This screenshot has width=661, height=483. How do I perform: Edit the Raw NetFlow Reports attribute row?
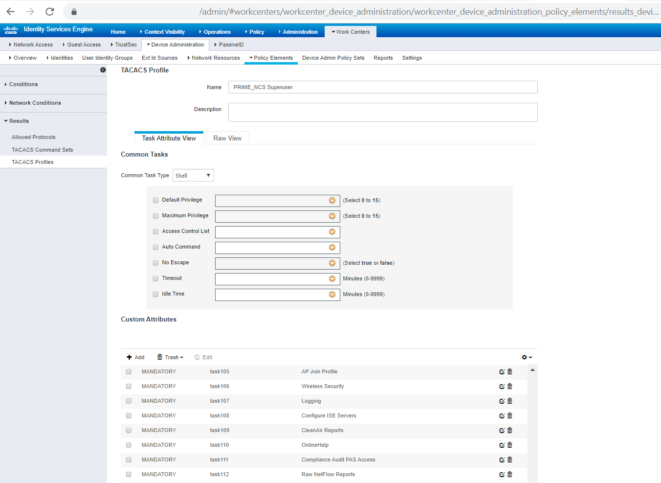(x=502, y=474)
